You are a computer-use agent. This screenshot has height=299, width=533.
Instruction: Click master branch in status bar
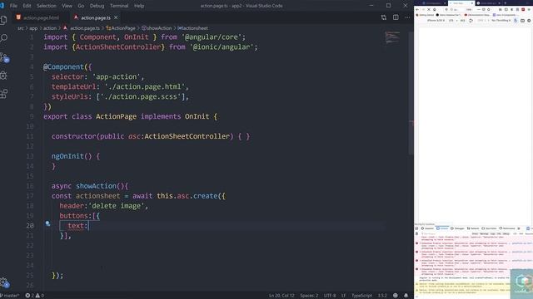(x=10, y=296)
